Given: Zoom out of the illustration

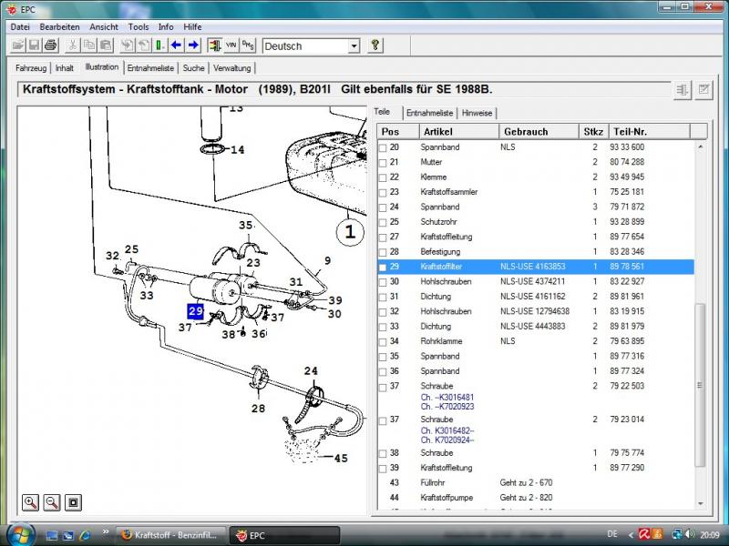Looking at the screenshot, I should point(52,502).
